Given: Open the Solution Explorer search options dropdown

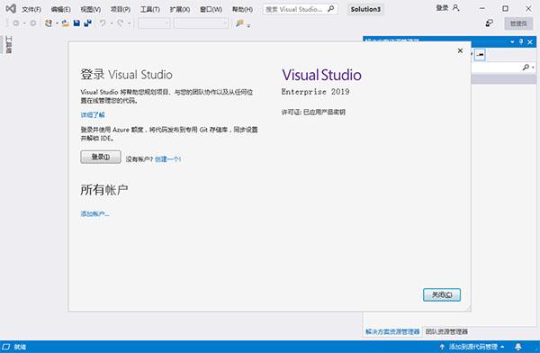Looking at the screenshot, I should coord(534,68).
